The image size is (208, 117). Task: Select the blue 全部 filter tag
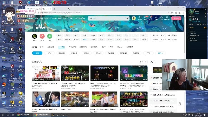click(37, 53)
